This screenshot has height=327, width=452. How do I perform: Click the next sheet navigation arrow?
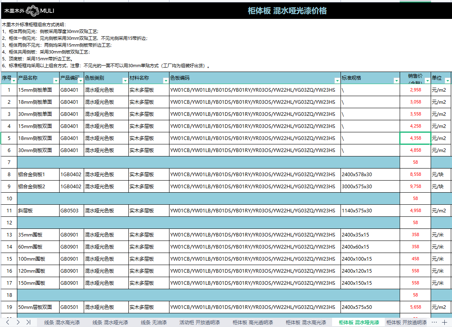[18, 322]
